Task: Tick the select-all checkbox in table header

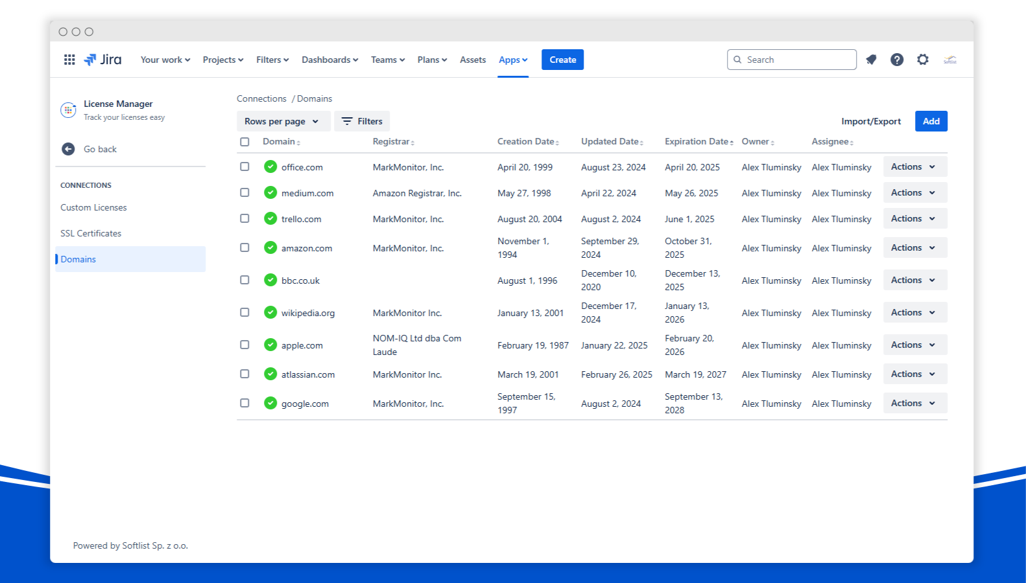Action: tap(245, 142)
